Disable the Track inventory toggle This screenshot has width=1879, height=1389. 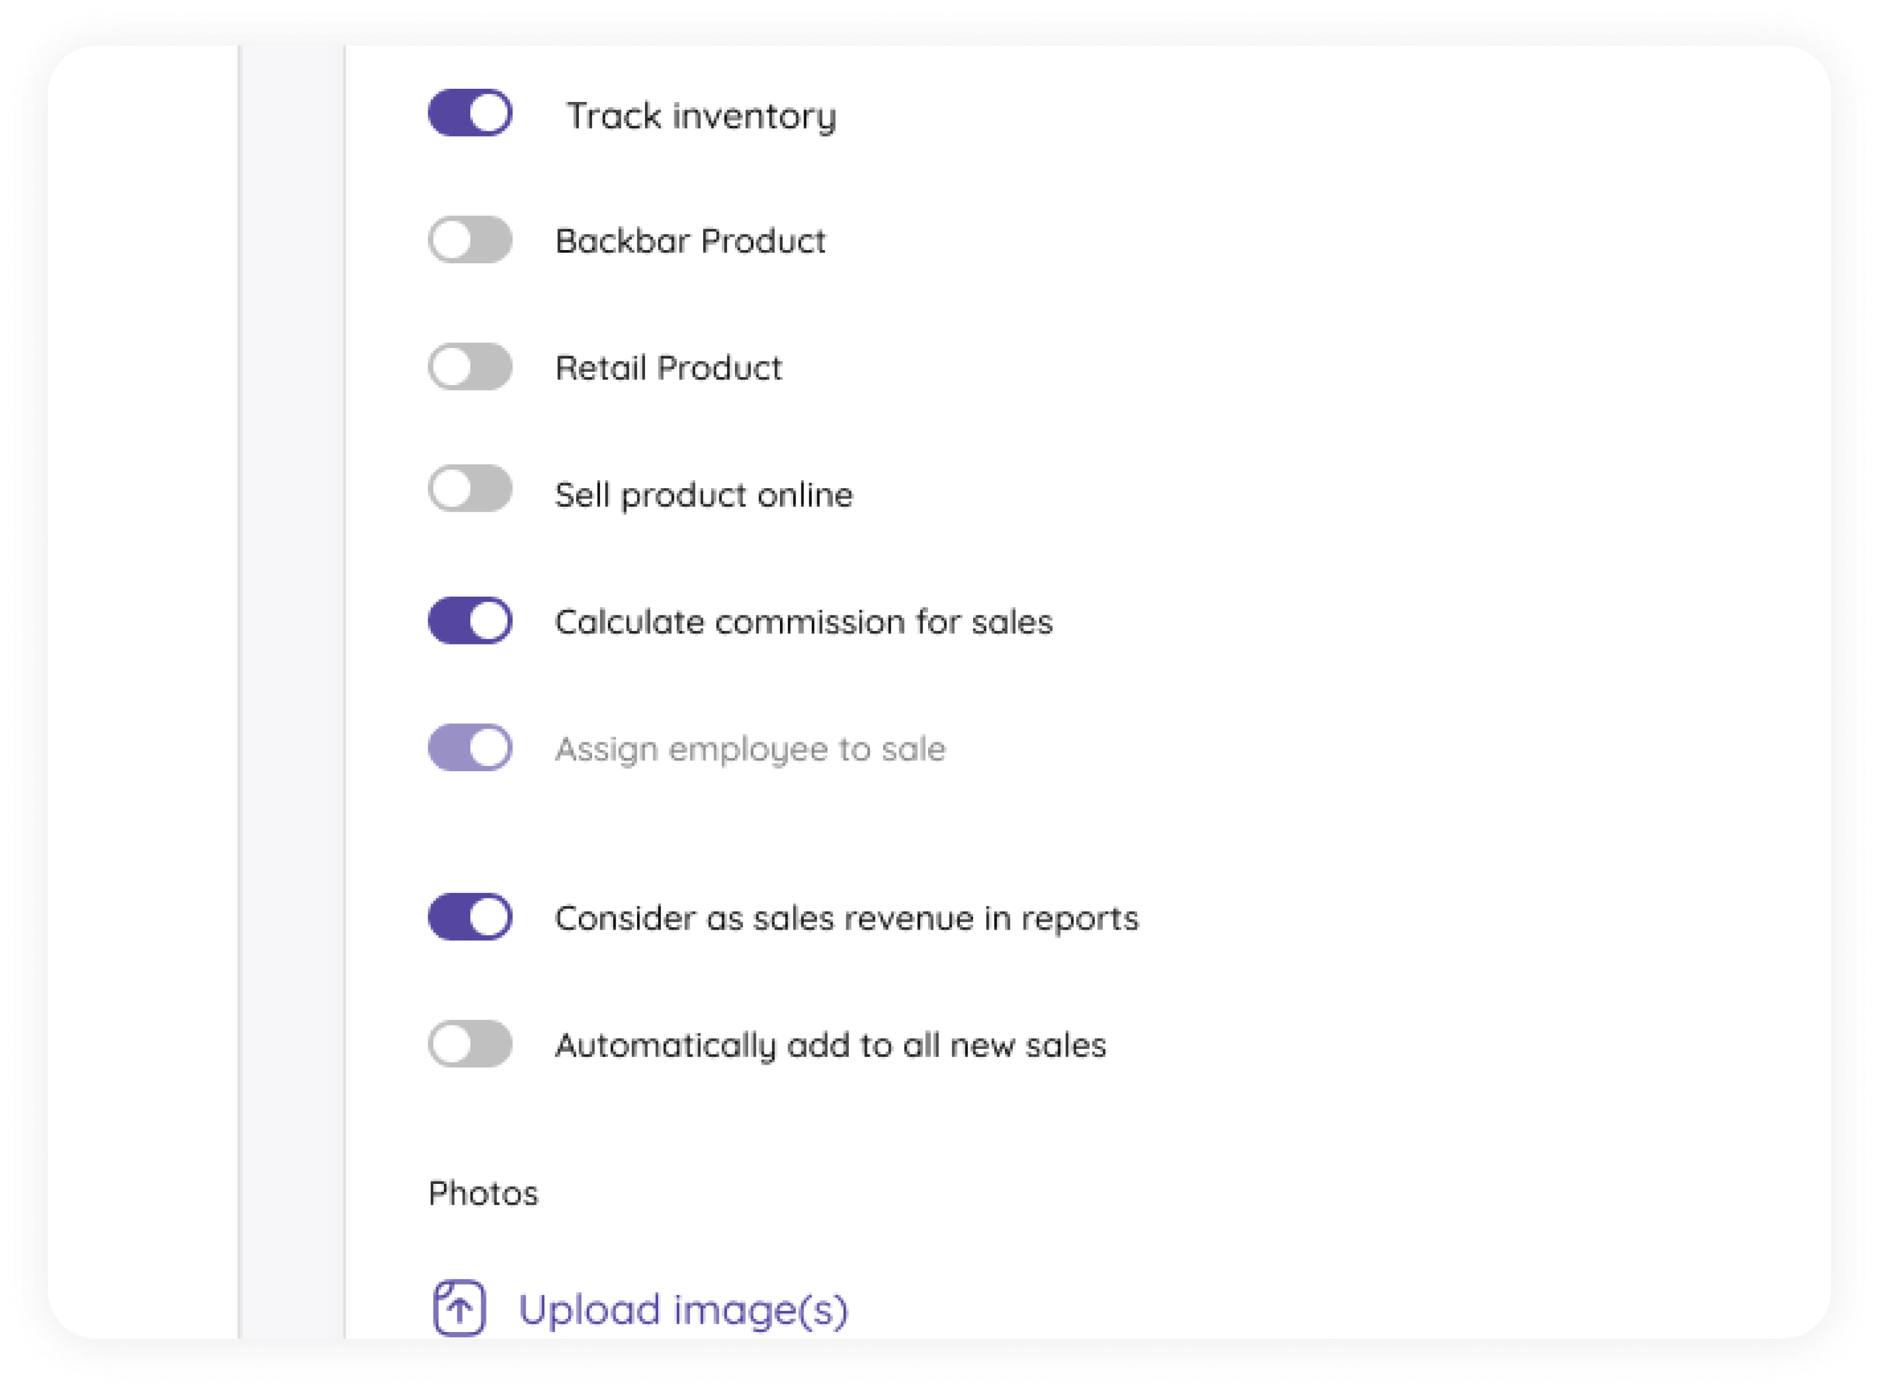470,113
